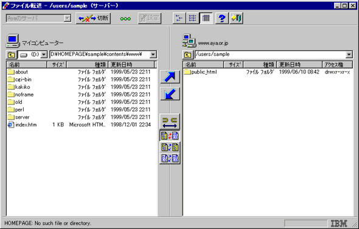
Task: Select the top transfer mode toggle with red arrows
Action: tap(170, 135)
